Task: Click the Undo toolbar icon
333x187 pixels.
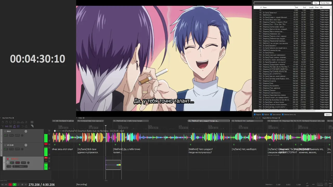Action: [x=18, y=122]
